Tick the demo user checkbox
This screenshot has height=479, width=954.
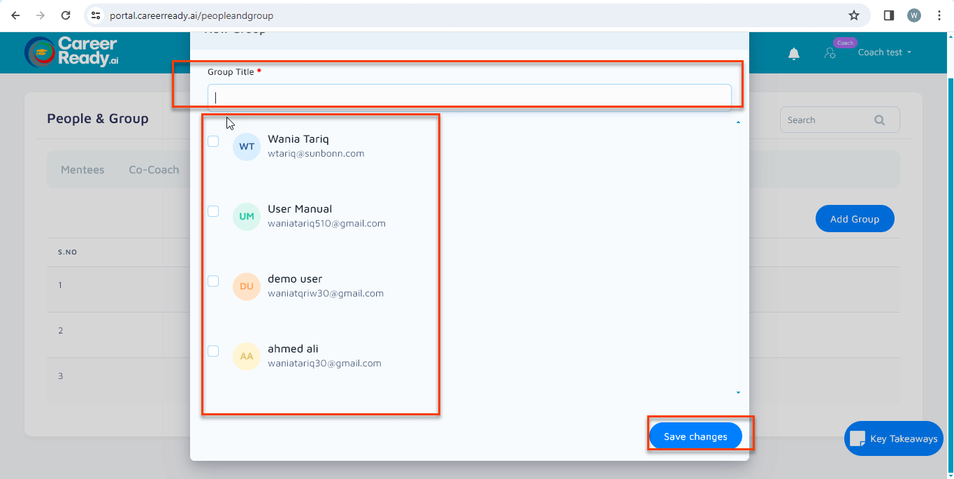click(x=213, y=281)
